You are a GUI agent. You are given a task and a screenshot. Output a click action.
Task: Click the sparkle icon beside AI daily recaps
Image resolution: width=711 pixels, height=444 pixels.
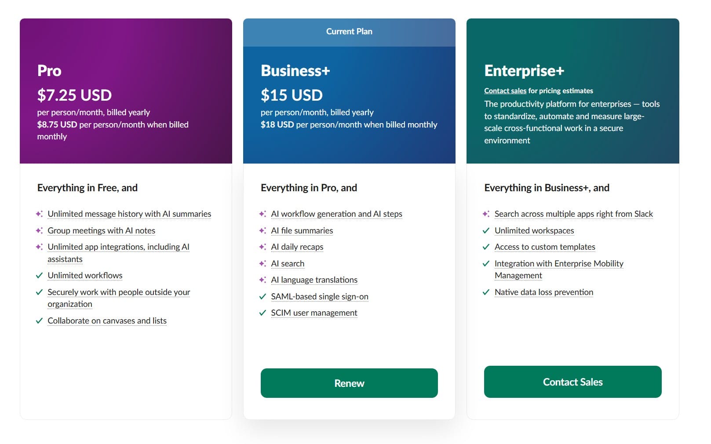(263, 247)
